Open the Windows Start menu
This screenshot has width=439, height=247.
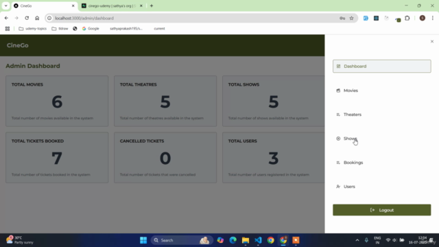143,240
